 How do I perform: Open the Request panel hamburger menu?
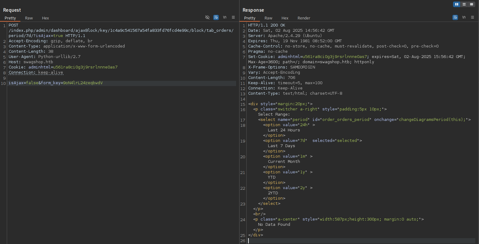pyautogui.click(x=233, y=17)
